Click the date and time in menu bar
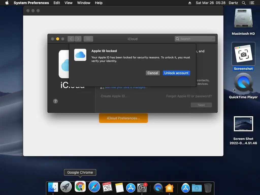The image size is (260, 195). coord(210,3)
